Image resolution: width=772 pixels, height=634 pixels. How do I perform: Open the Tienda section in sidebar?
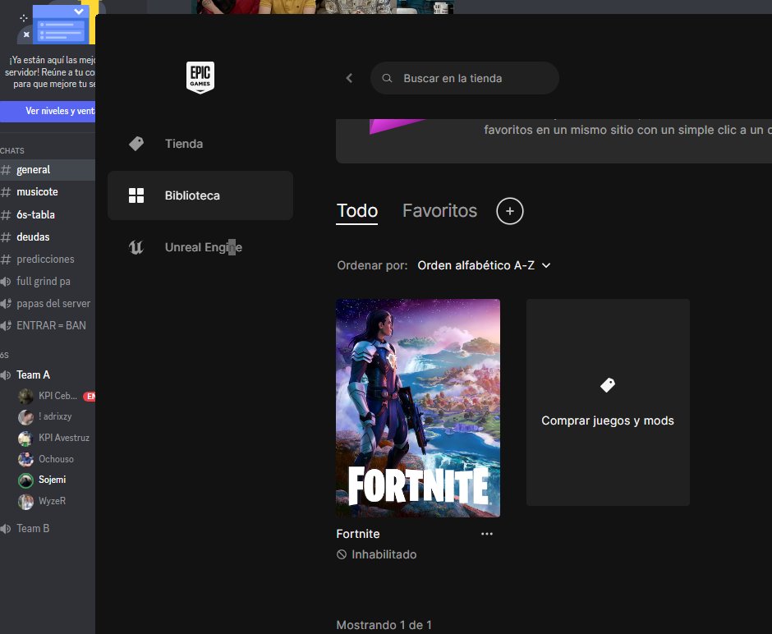click(x=200, y=144)
